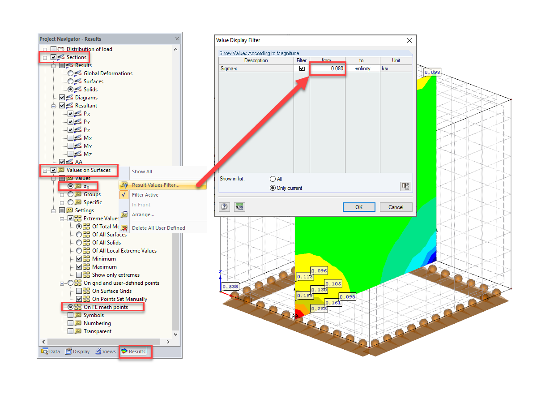This screenshot has width=537, height=403.
Task: Uncheck the Pz resultant checkbox
Action: (70, 130)
